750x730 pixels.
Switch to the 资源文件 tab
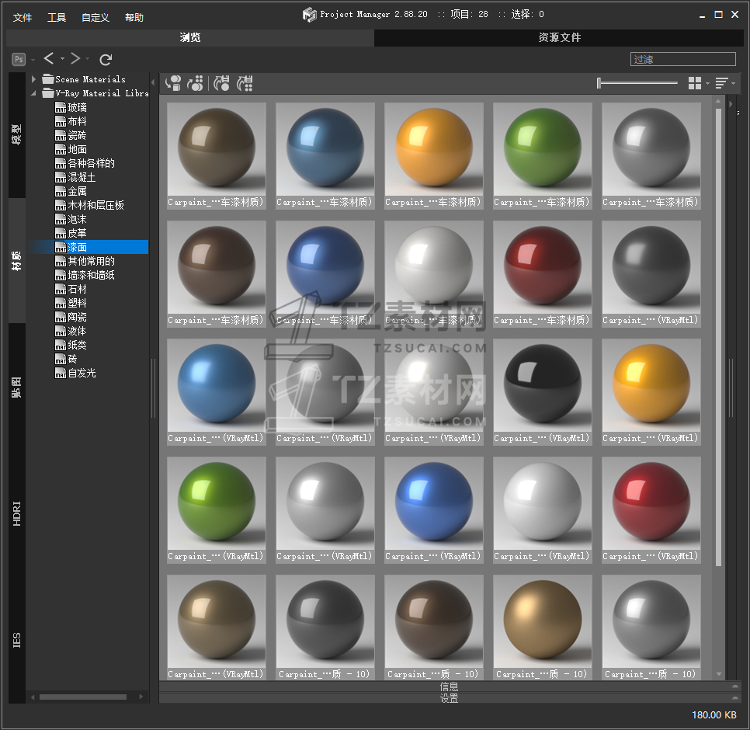click(559, 37)
